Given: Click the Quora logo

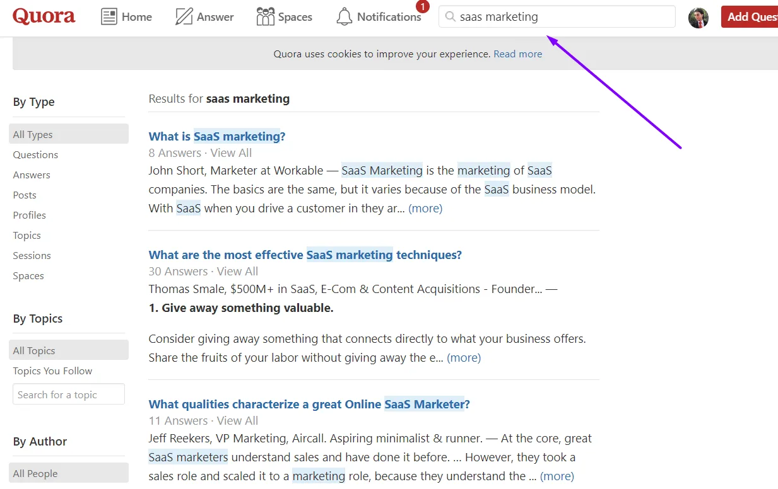Looking at the screenshot, I should click(x=44, y=16).
